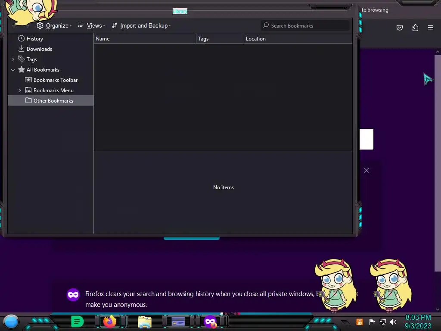441x331 pixels.
Task: Click the History clock icon
Action: click(x=22, y=38)
